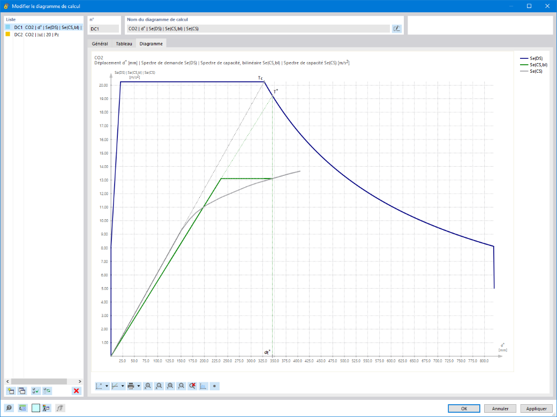Click the CO2 chart title text

99,57
